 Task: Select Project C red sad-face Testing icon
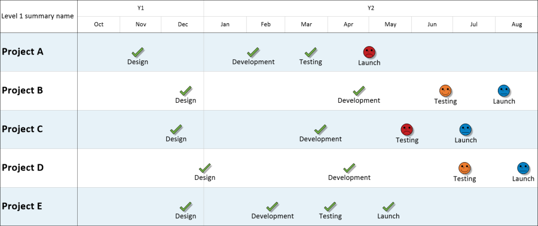(x=407, y=130)
